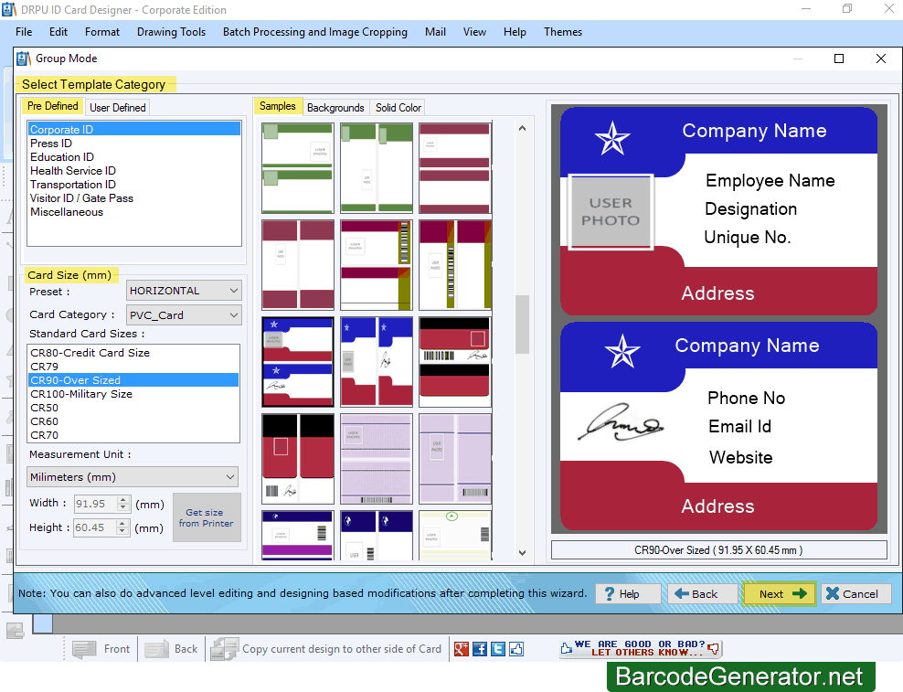Click Next to continue the wizard
This screenshot has height=692, width=903.
point(780,593)
